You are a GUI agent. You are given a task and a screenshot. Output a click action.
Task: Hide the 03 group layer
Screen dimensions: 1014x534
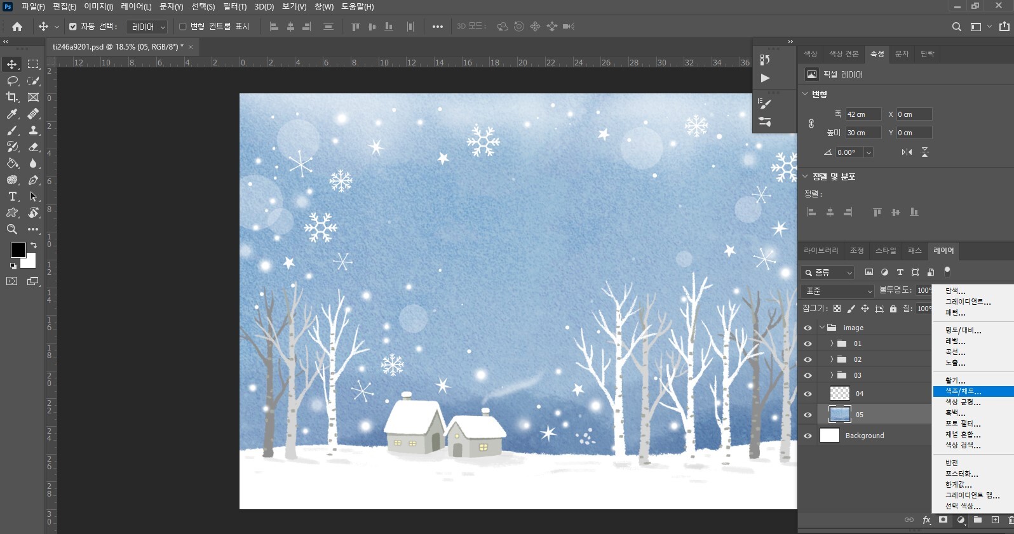808,376
